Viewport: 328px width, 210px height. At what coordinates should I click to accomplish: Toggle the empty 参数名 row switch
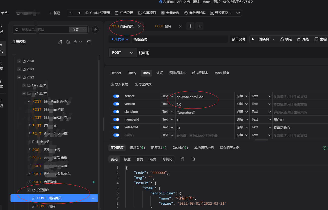tap(116, 135)
